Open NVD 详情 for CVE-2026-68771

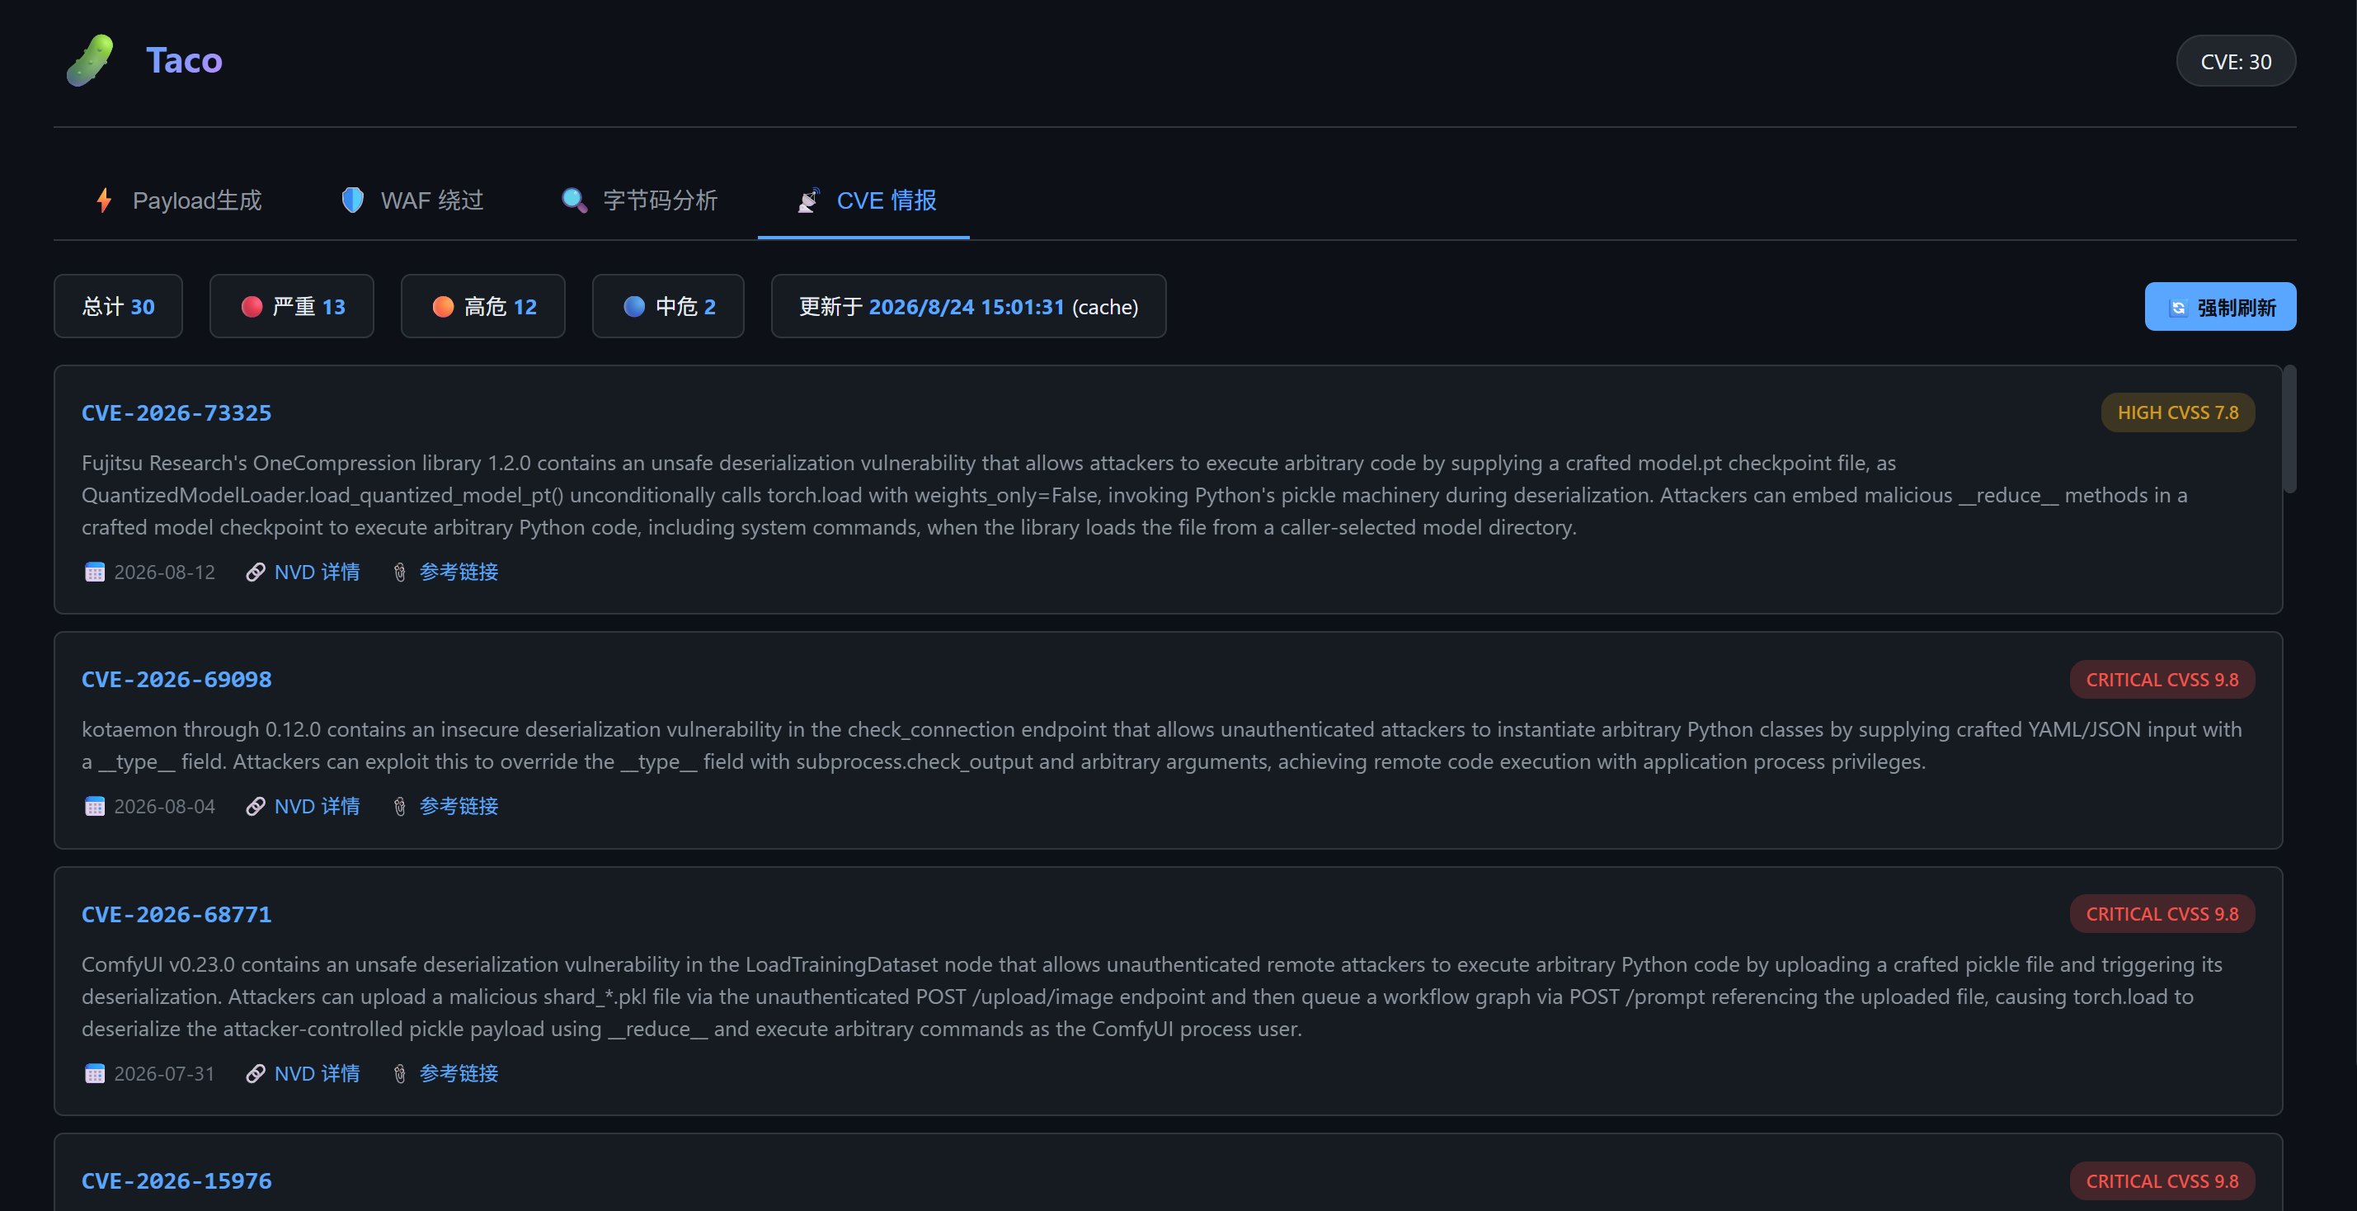click(x=317, y=1074)
